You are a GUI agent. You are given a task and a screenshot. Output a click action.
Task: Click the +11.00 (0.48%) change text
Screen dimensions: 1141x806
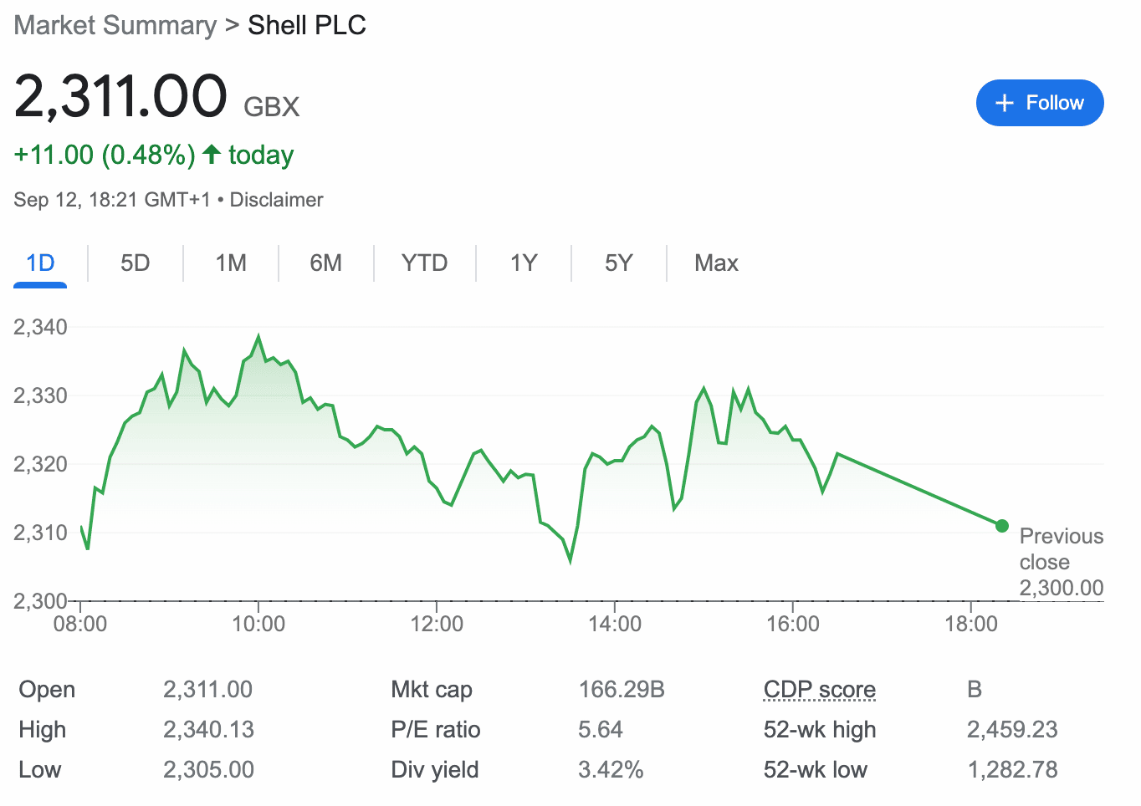click(105, 155)
